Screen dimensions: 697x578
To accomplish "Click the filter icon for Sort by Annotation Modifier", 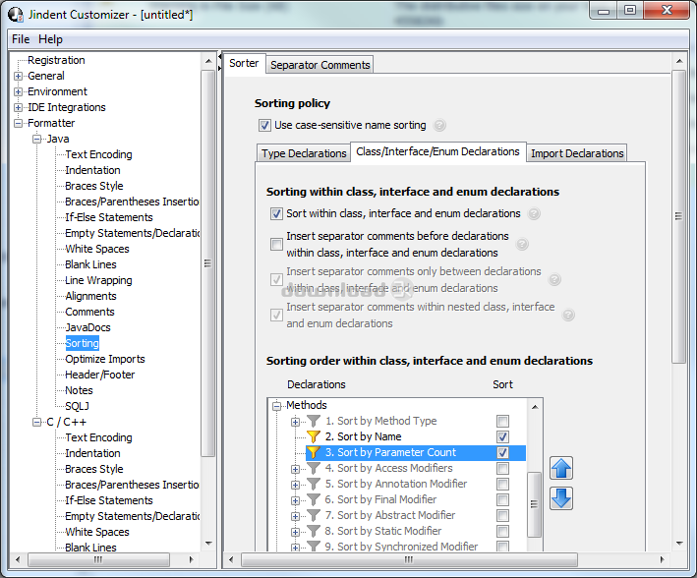I will click(x=314, y=484).
